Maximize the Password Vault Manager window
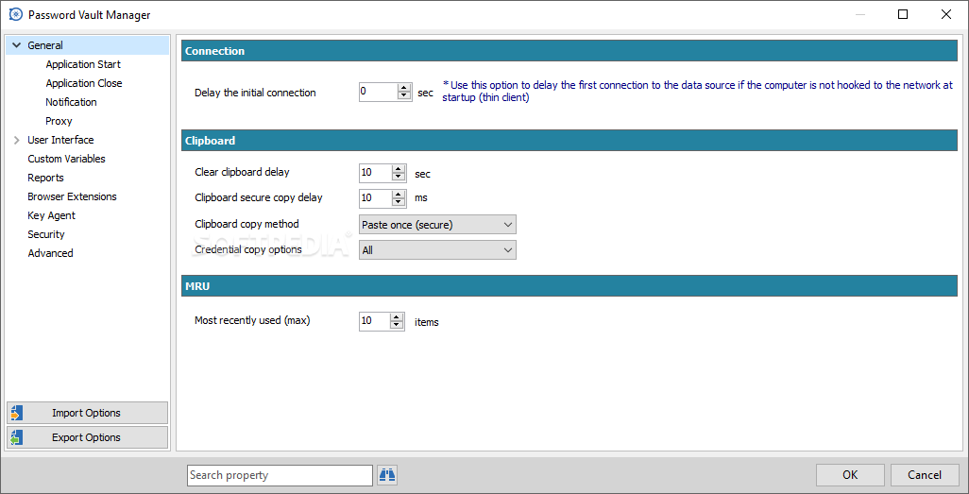 point(903,15)
